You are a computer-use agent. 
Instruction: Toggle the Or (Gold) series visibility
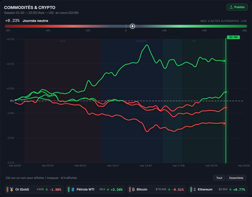[x=34, y=189]
